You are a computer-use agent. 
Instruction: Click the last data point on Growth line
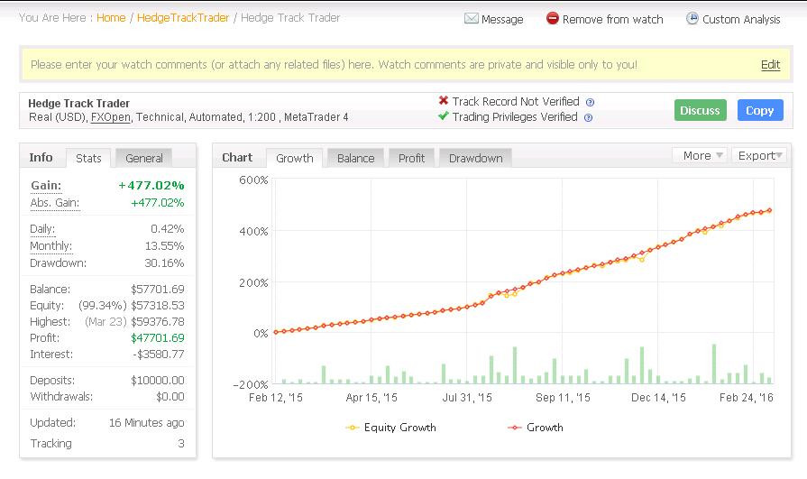pyautogui.click(x=770, y=210)
